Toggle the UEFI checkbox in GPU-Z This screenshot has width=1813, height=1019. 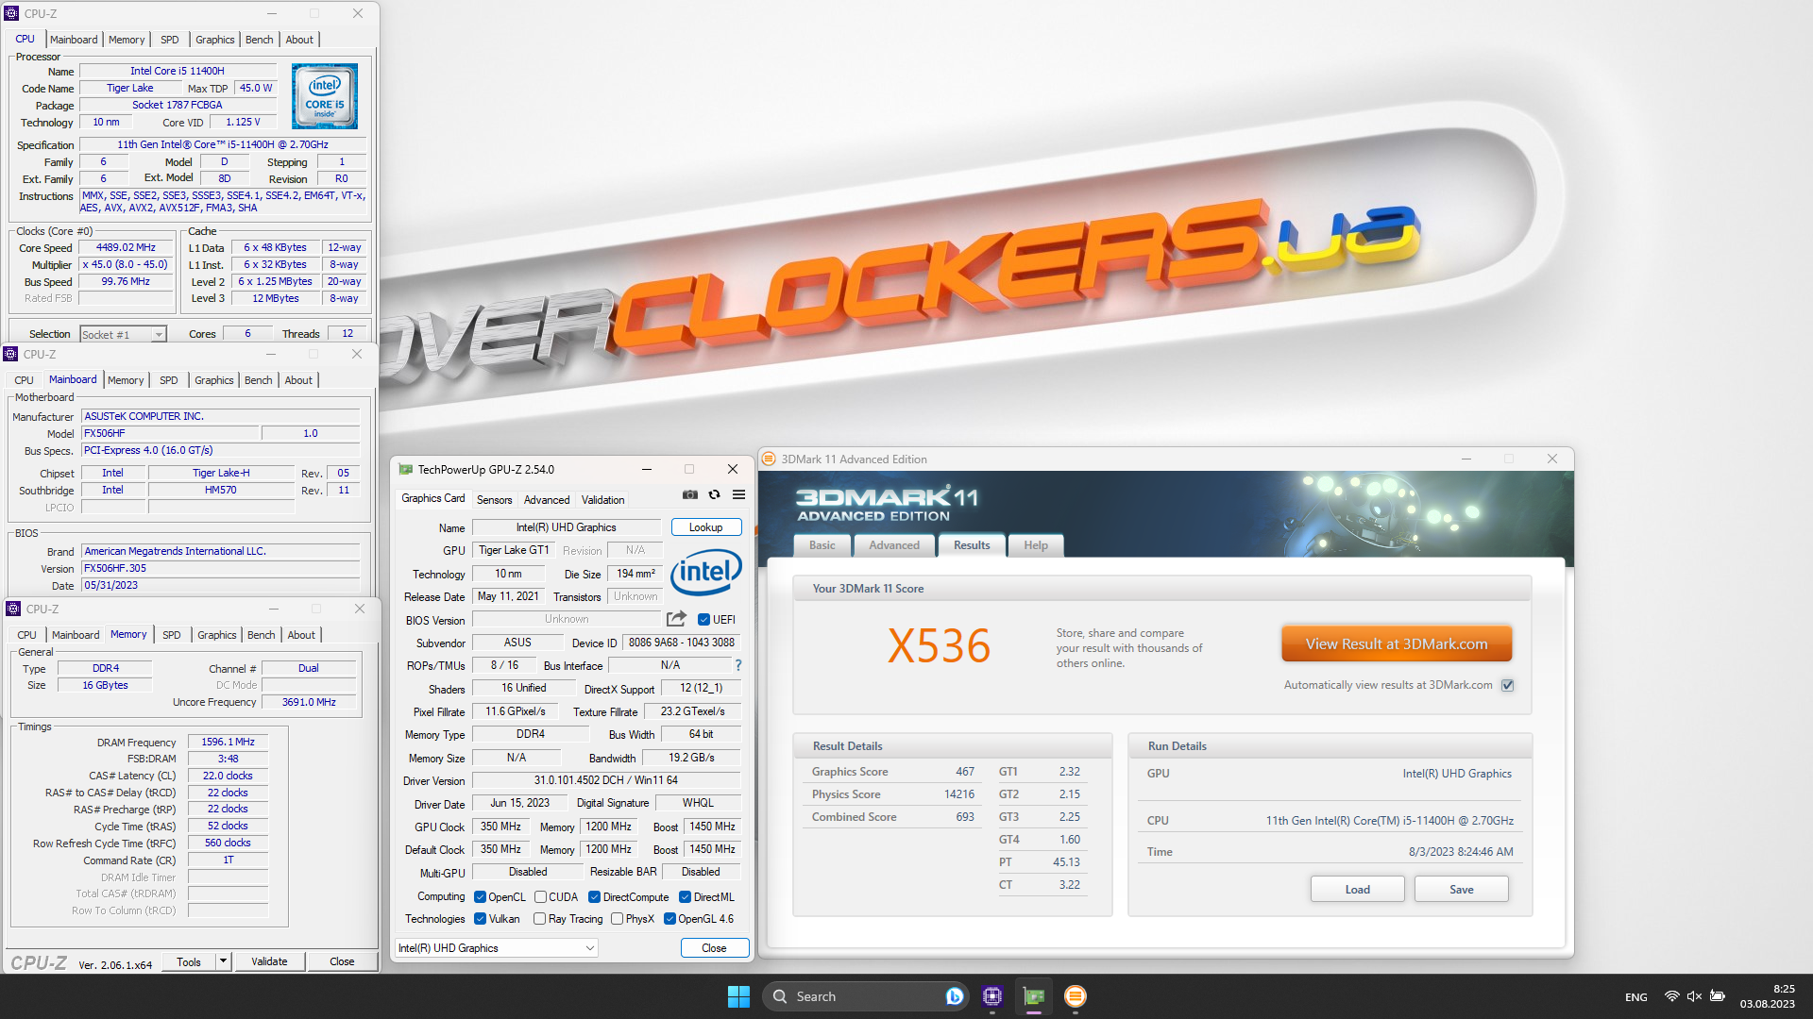pos(703,620)
